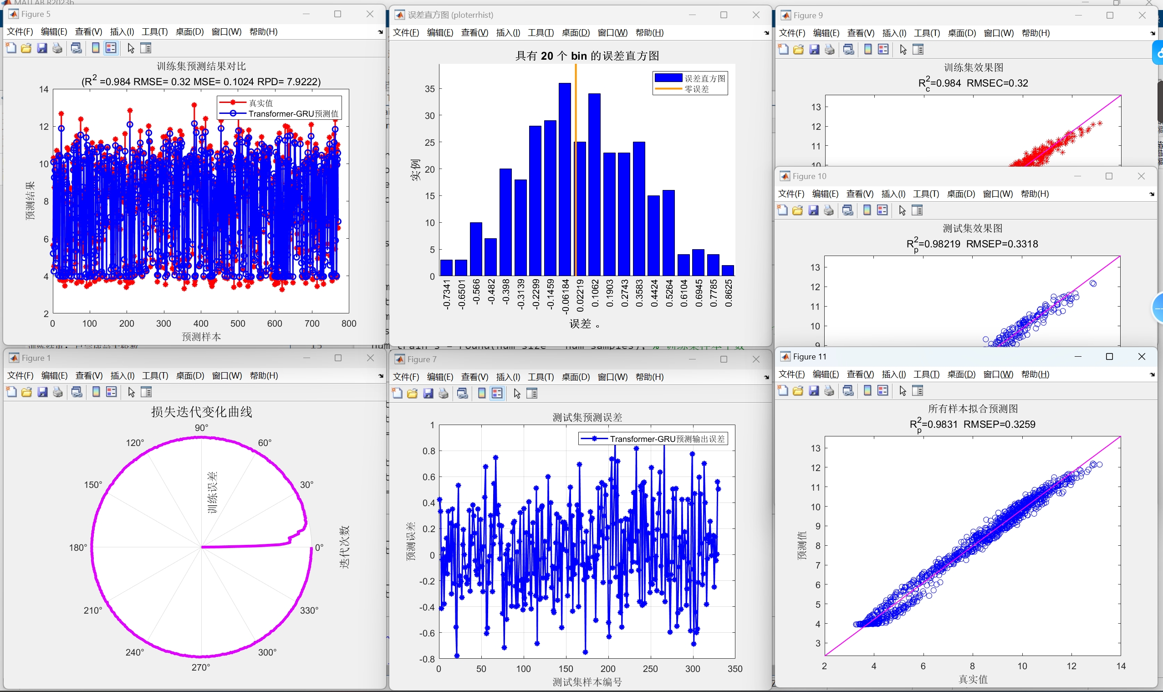
Task: Click the save icon in Figure 5 toolbar
Action: [42, 48]
